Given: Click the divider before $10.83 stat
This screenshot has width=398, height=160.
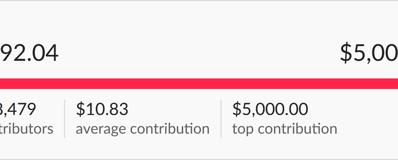Looking at the screenshot, I should [65, 119].
